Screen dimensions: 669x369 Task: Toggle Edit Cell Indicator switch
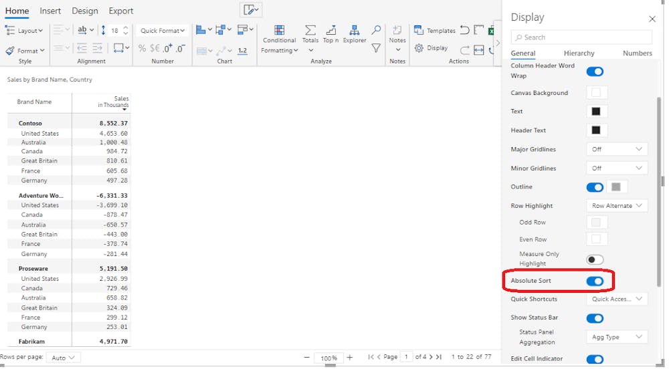click(x=595, y=359)
